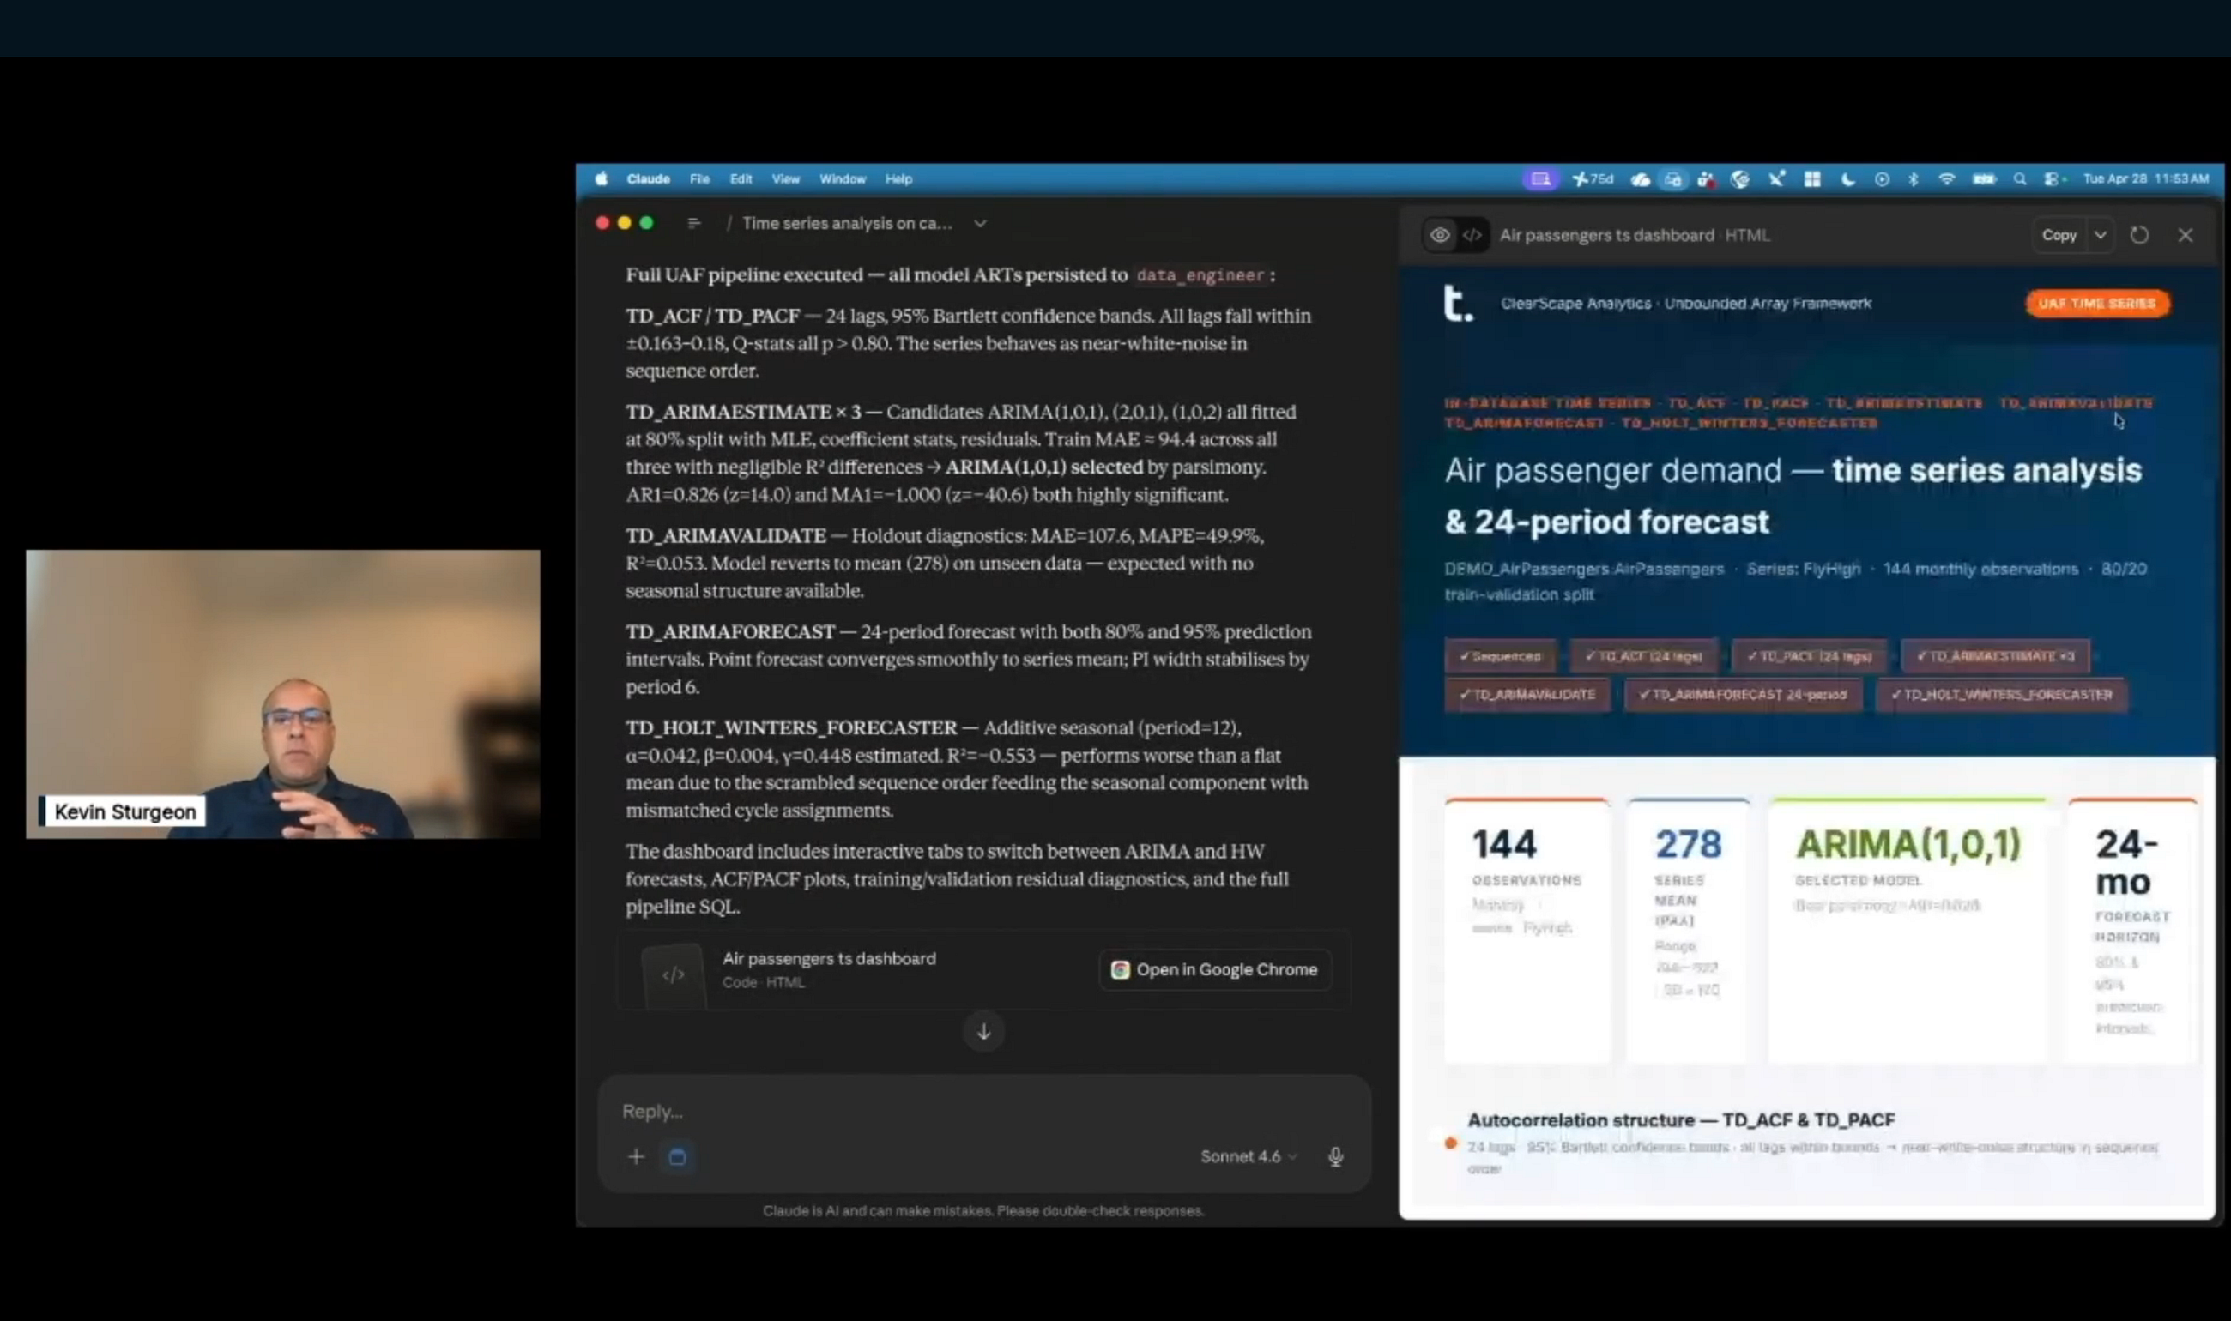This screenshot has height=1321, width=2231.
Task: Open the Window menu
Action: (x=842, y=179)
